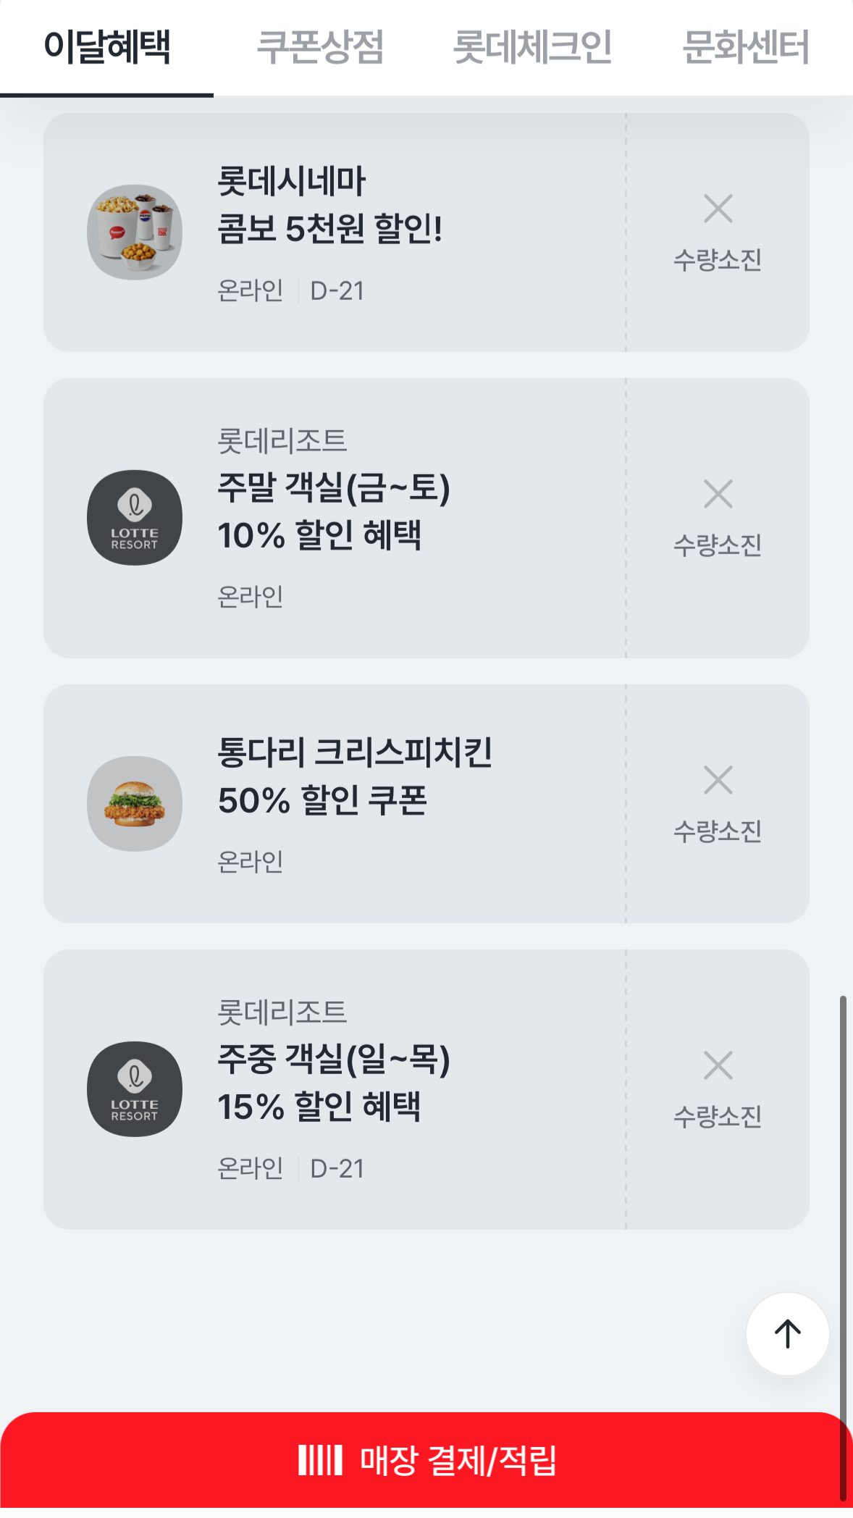Tap the Lotte Cinema popcorn combo icon

(x=135, y=232)
